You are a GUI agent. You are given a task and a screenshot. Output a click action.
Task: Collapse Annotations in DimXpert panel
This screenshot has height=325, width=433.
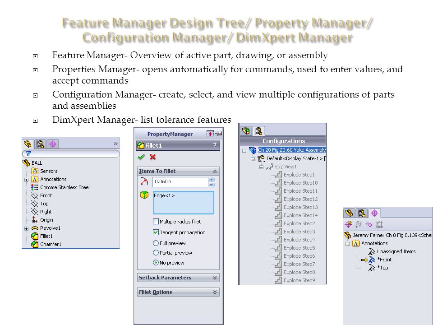coord(348,244)
